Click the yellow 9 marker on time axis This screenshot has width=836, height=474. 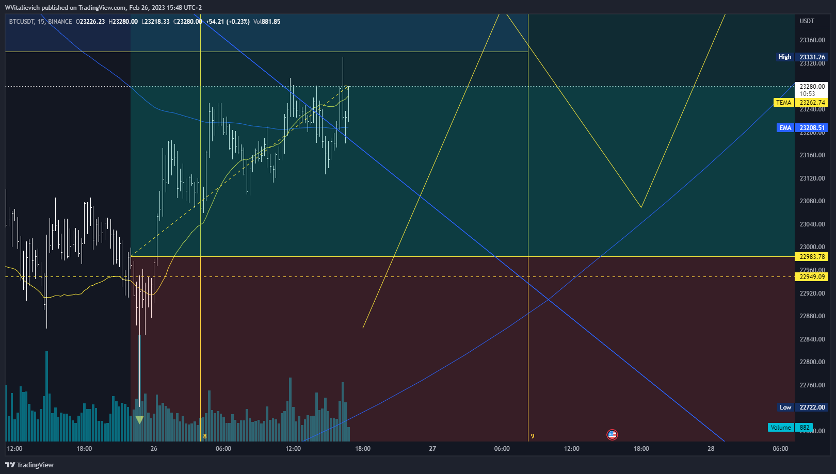[x=533, y=436]
